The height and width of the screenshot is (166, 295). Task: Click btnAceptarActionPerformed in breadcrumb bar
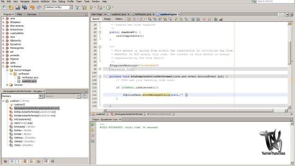(x=129, y=114)
